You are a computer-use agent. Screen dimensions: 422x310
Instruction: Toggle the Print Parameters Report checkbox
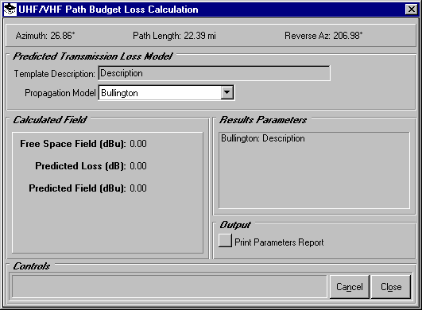click(225, 240)
